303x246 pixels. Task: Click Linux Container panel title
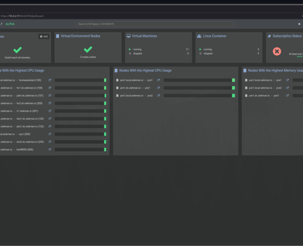(215, 36)
